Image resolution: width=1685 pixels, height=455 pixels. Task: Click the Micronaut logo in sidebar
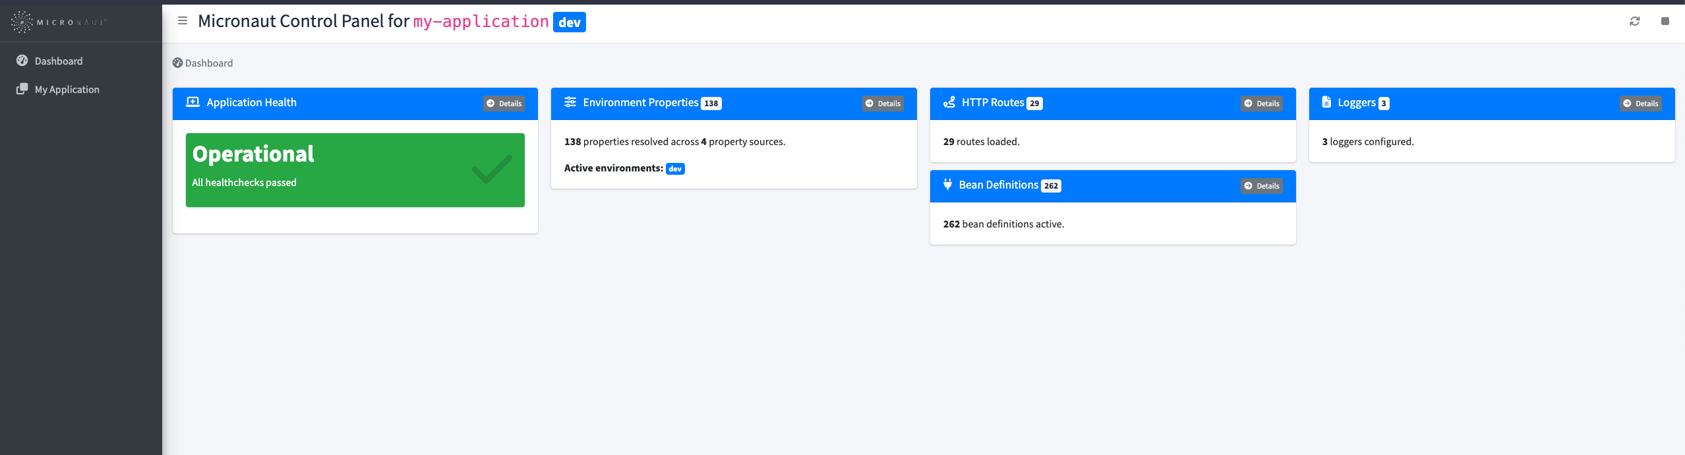click(x=58, y=22)
